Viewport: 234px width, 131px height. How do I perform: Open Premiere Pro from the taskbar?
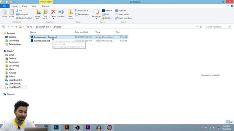point(88,127)
